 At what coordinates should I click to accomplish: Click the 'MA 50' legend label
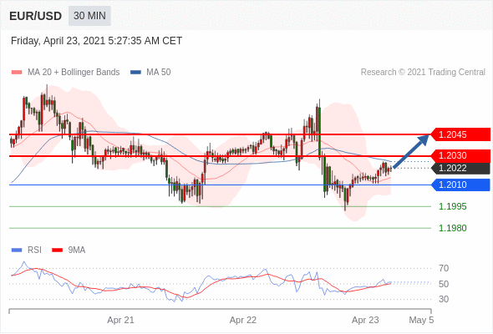[x=159, y=73]
